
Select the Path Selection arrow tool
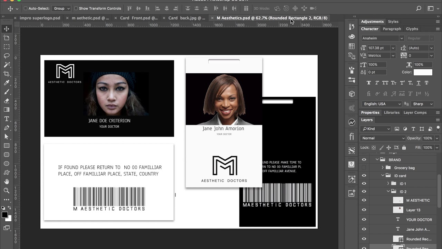click(x=7, y=137)
